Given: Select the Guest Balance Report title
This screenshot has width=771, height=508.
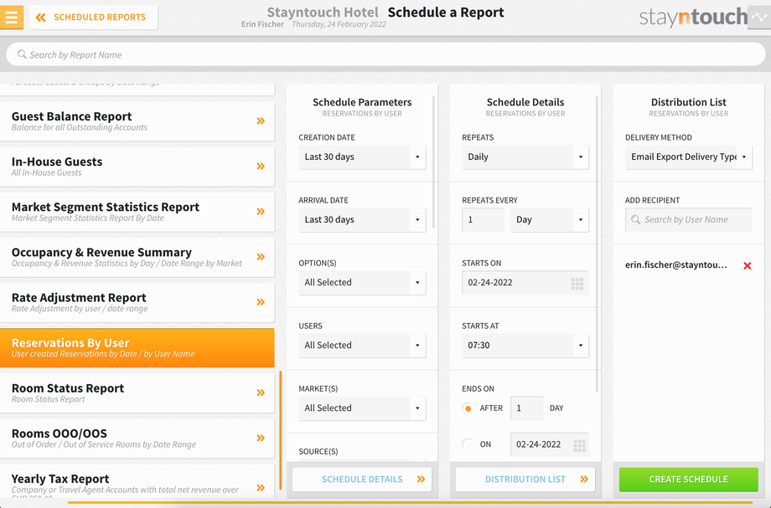Looking at the screenshot, I should coord(72,116).
